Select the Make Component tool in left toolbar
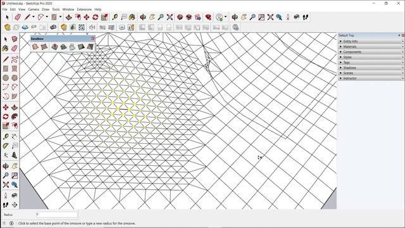The image size is (405, 228). 15,39
